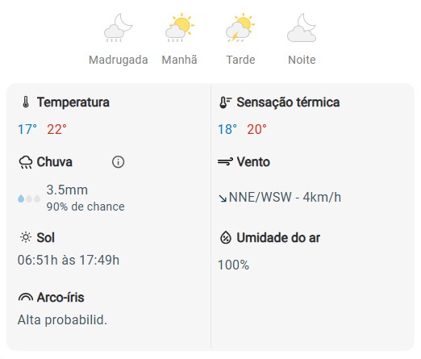Click the sun icon beside Sol
The image size is (421, 359).
pos(26,237)
